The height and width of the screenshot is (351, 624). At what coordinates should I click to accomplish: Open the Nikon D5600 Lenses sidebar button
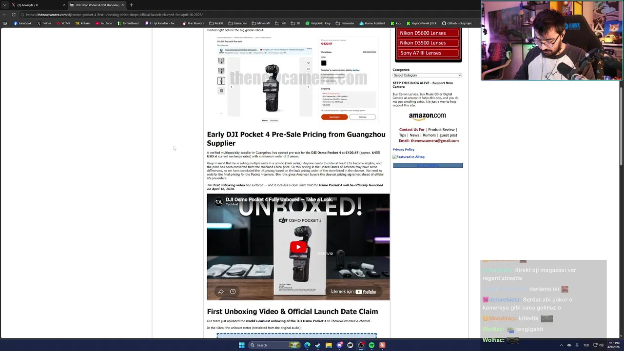coord(428,33)
